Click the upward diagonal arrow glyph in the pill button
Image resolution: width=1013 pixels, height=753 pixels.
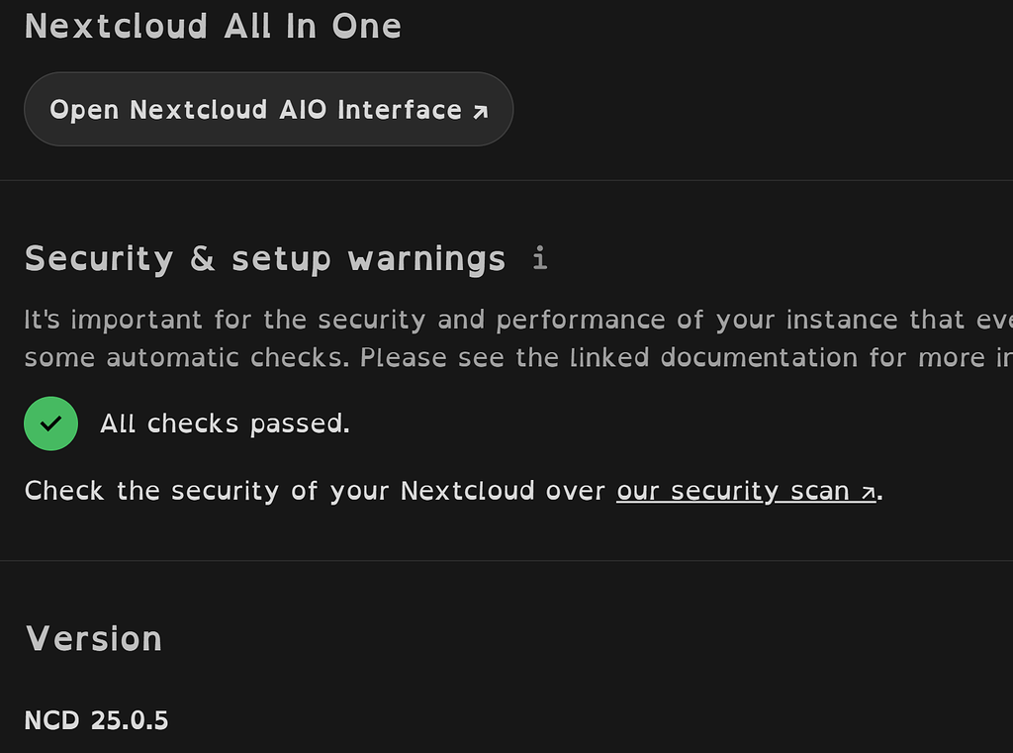click(x=479, y=109)
